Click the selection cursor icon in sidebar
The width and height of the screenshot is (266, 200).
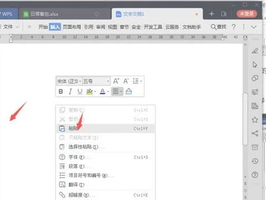pos(255,64)
